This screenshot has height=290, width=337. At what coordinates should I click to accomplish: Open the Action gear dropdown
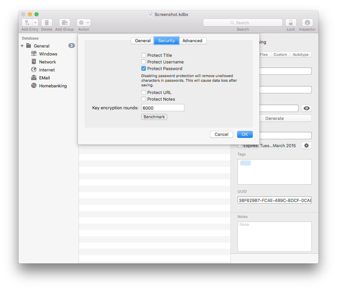[84, 23]
